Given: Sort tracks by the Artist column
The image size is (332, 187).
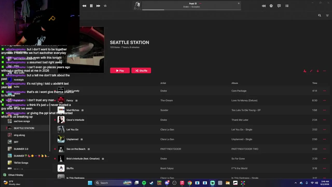Looking at the screenshot, I should [x=163, y=83].
